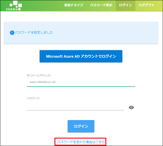This screenshot has height=146, width=163.
Task: Click the blue exclamation info icon
Action: [x=12, y=33]
